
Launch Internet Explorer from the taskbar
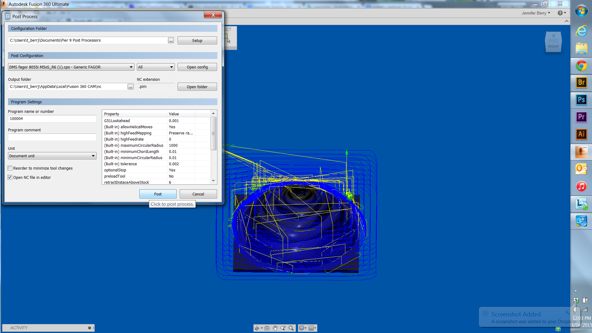[581, 31]
